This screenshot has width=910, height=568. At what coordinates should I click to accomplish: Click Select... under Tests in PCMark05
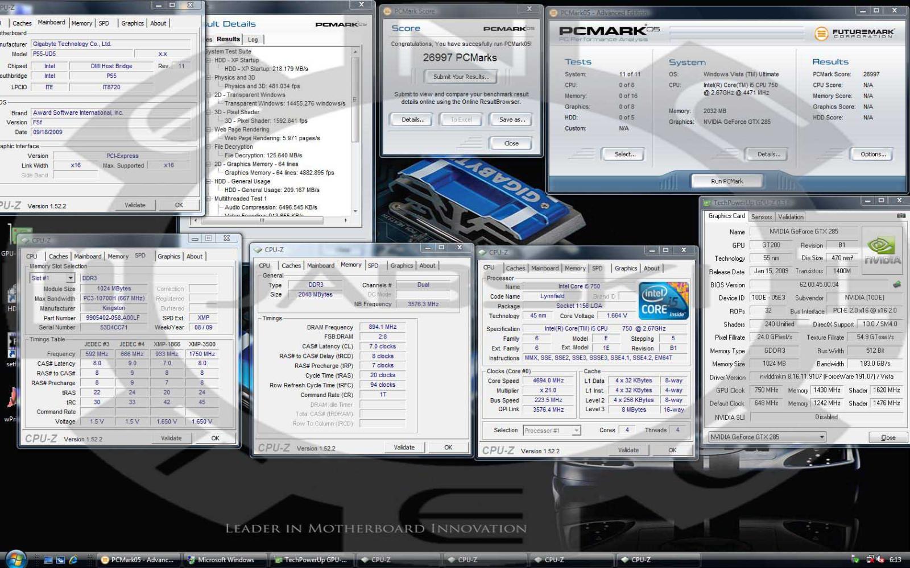[624, 154]
